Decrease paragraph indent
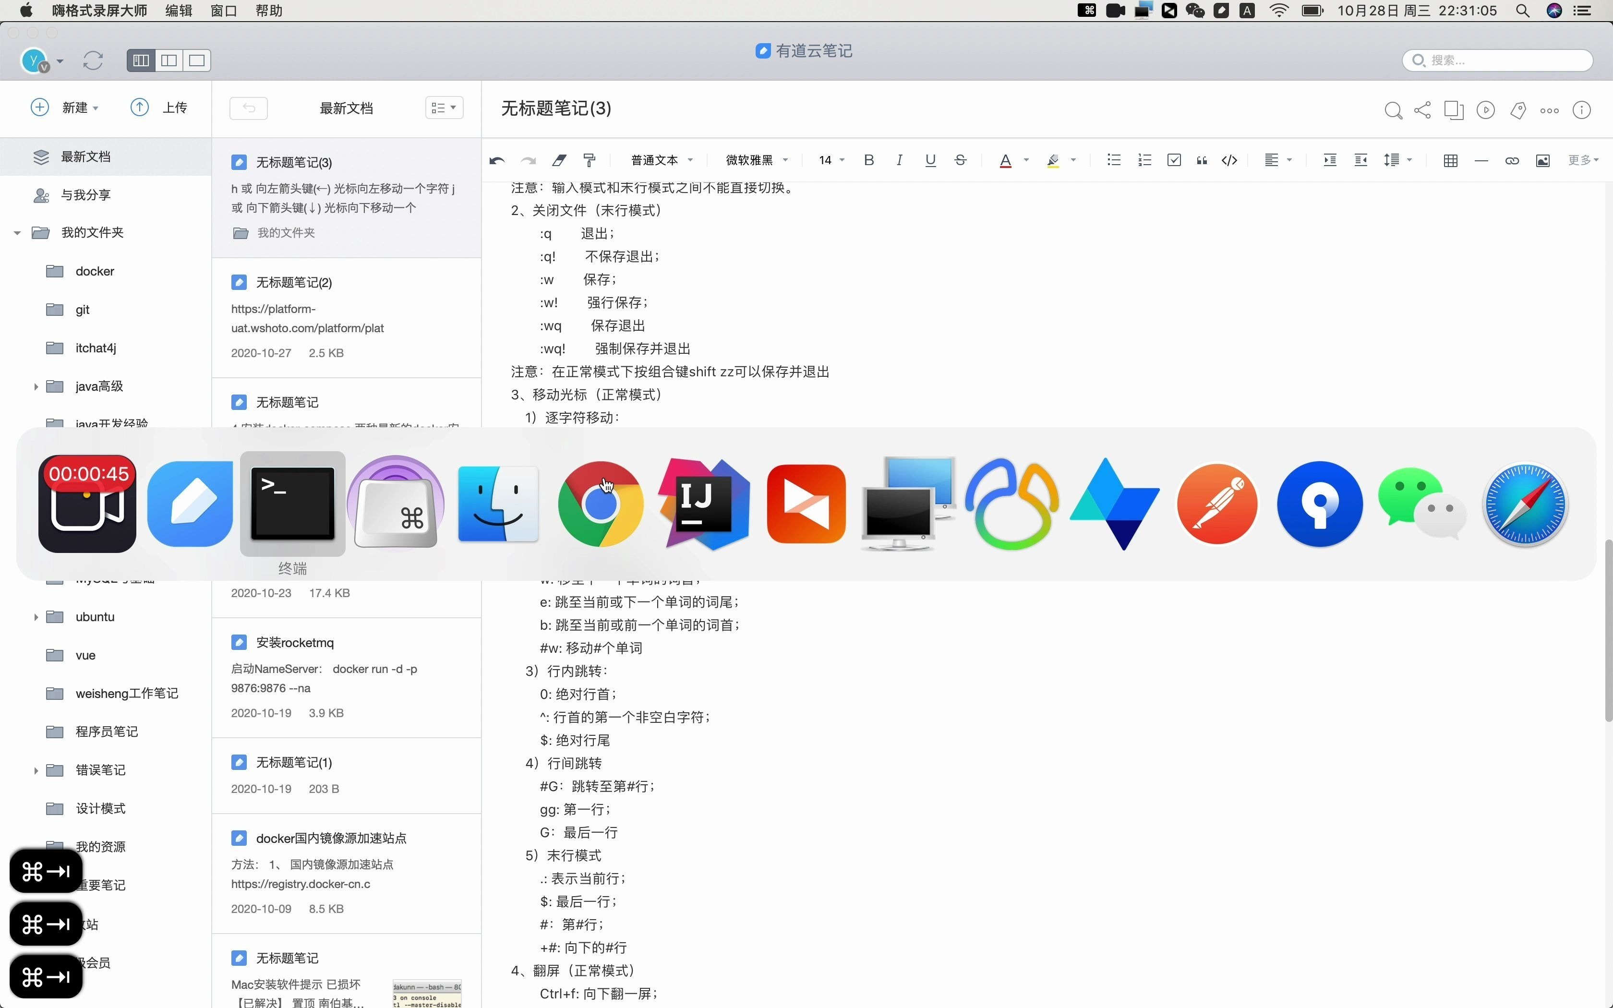This screenshot has width=1613, height=1008. point(1361,160)
